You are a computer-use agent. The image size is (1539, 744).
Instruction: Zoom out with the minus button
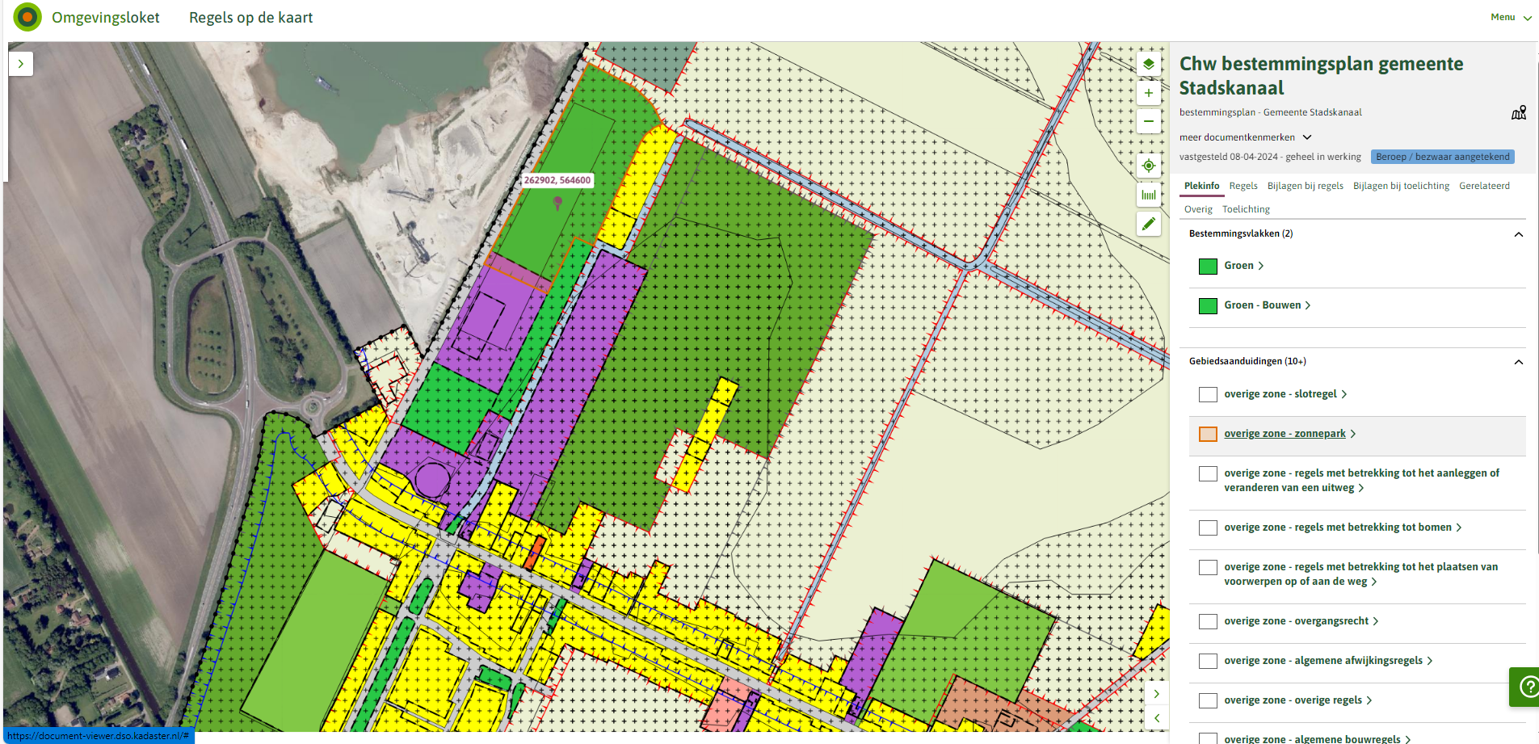[1148, 121]
